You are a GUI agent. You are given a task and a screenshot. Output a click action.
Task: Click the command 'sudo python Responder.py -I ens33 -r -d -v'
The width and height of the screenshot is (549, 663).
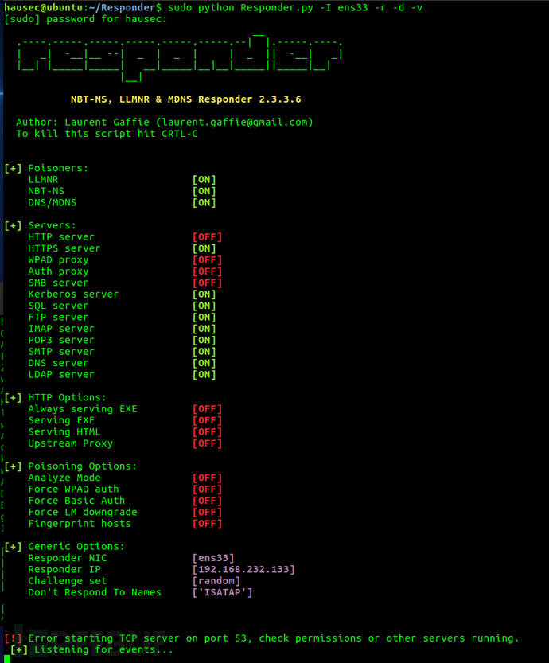[295, 8]
